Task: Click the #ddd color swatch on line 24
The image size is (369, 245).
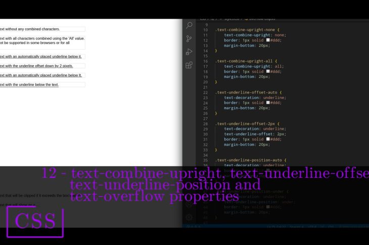Action: (268, 103)
